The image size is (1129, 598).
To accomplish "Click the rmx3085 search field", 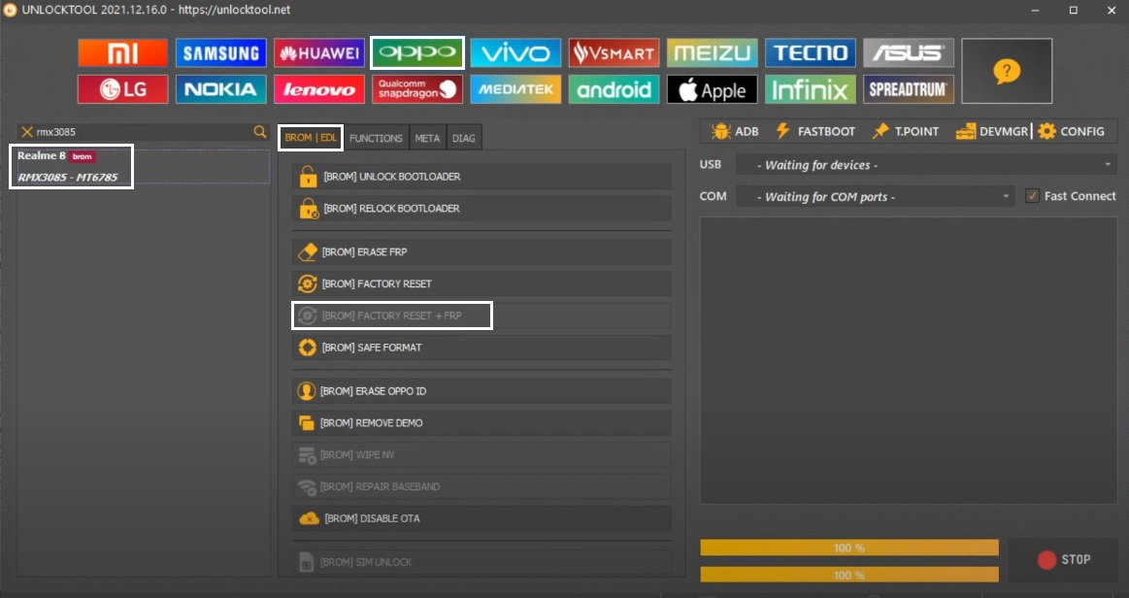I will (143, 132).
